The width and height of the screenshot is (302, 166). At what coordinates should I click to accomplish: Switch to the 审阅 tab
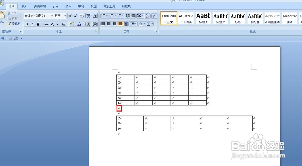coord(81,6)
